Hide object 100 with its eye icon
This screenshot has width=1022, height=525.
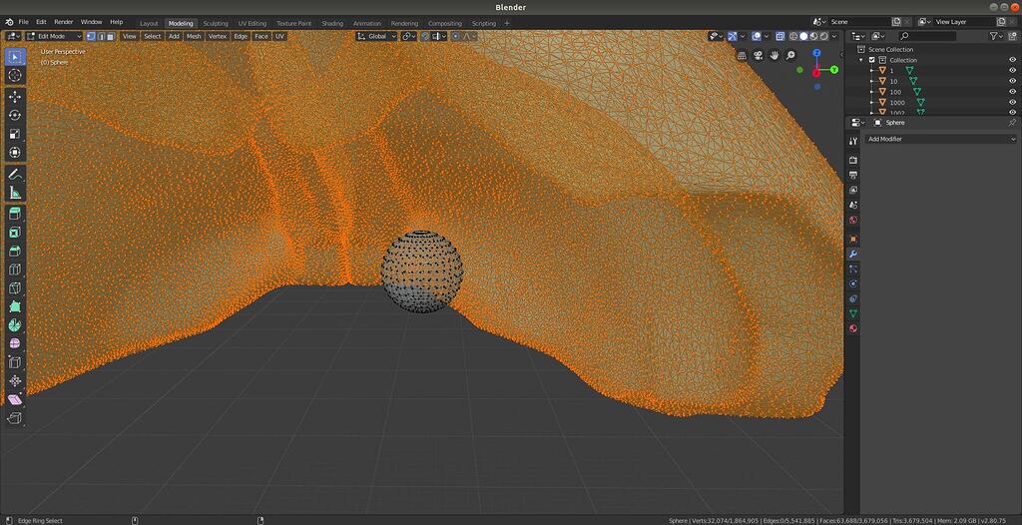tap(1012, 92)
